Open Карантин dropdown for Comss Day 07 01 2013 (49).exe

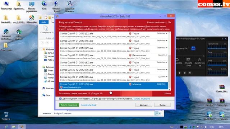pyautogui.click(x=162, y=48)
